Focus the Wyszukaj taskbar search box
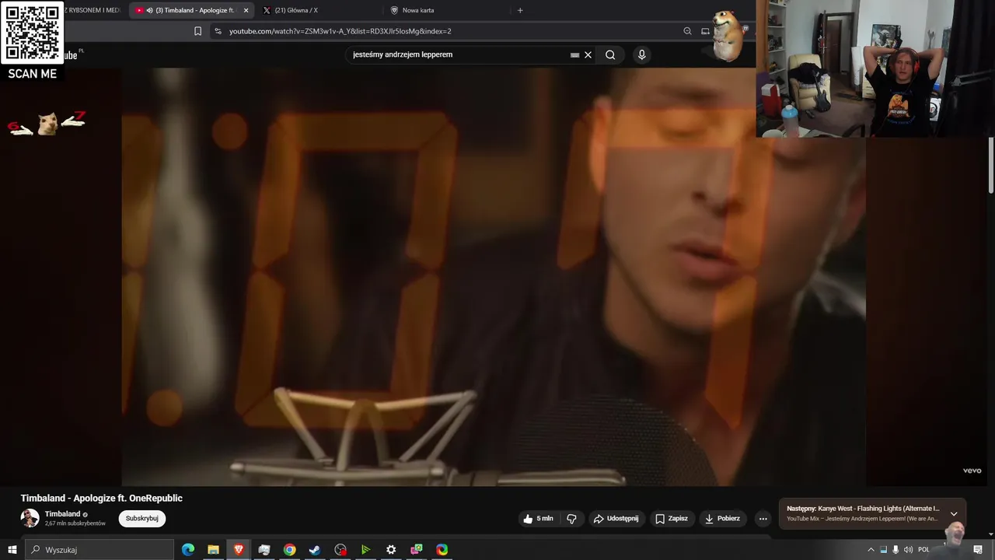Viewport: 995px width, 560px height. 99,550
